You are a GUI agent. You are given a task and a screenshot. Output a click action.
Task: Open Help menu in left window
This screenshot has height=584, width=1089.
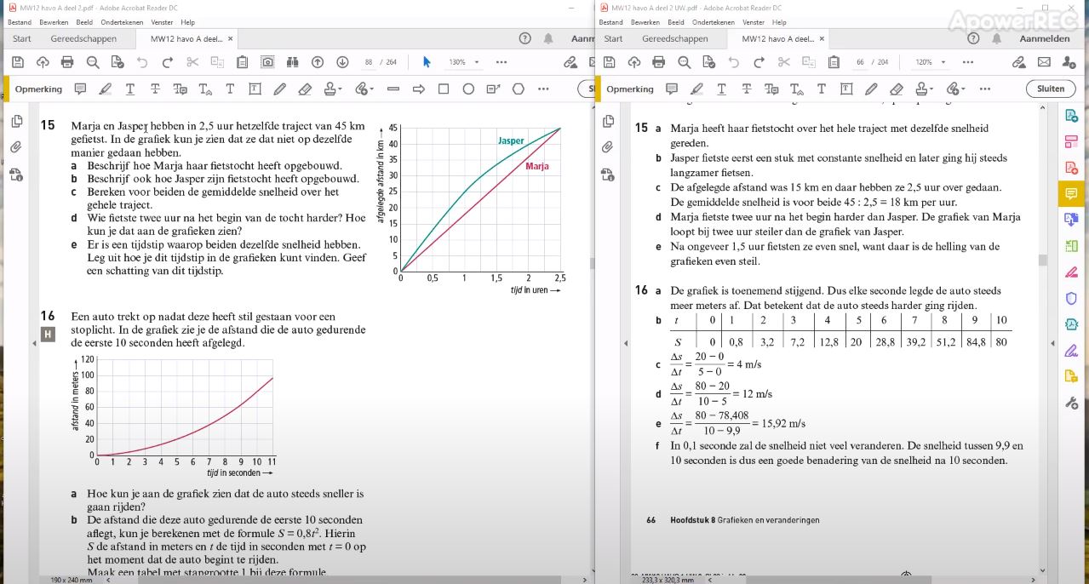pos(188,22)
